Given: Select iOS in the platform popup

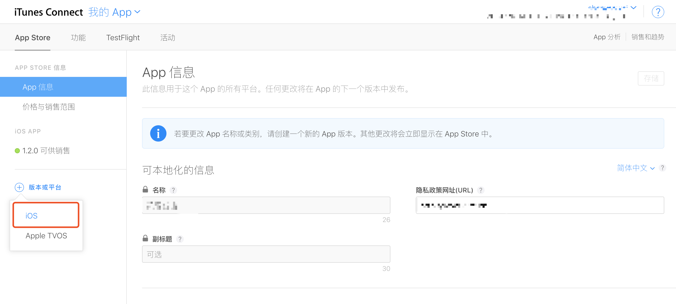Looking at the screenshot, I should click(x=32, y=216).
